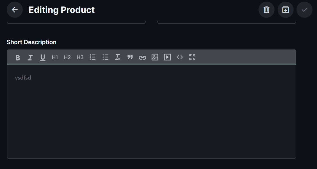
Task: Apply Heading 3 style
Action: (80, 57)
